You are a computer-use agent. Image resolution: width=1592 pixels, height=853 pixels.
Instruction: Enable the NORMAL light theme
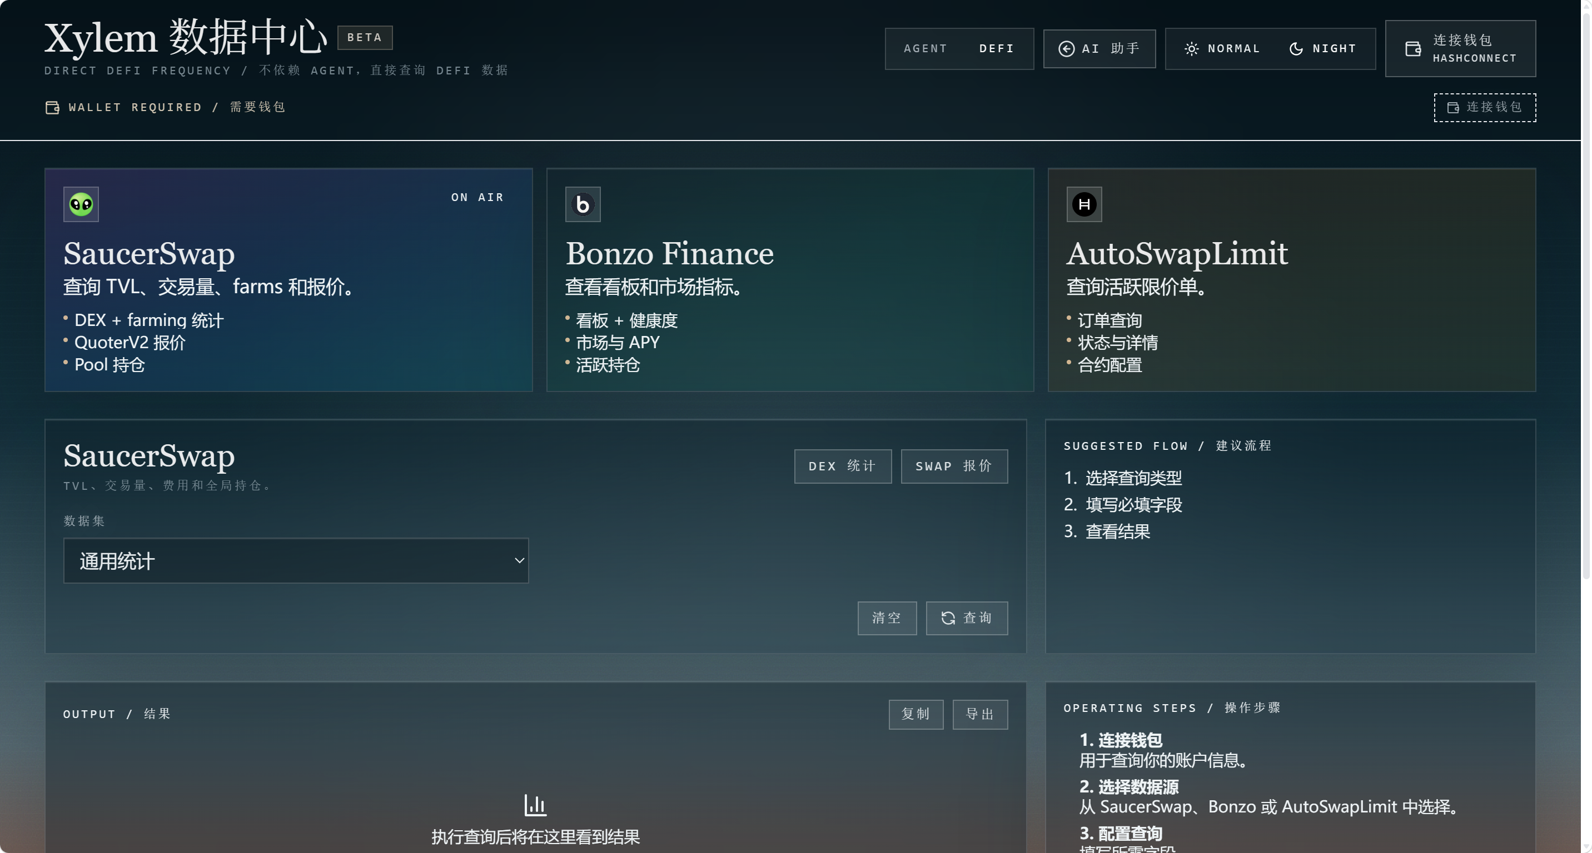click(1222, 49)
